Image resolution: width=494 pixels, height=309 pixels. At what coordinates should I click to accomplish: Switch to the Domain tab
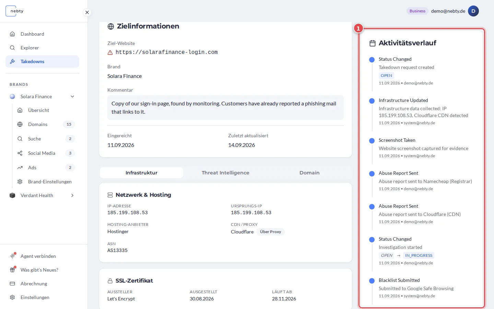coord(309,173)
